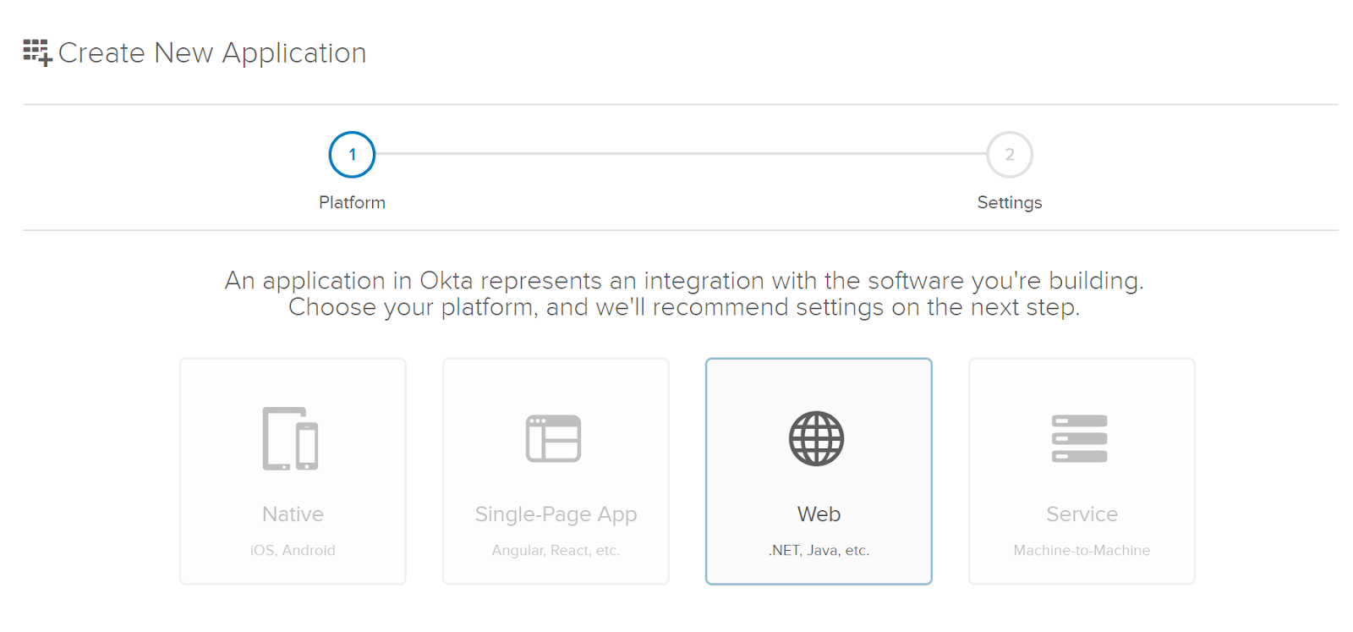The image size is (1353, 632).
Task: Click the Service server stack icon
Action: coord(1080,438)
